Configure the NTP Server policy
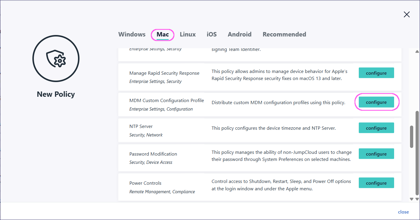Viewport: 420px width, 220px height. tap(376, 128)
